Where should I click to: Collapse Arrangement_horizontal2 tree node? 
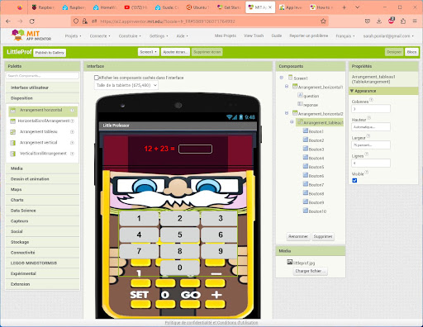(287, 113)
